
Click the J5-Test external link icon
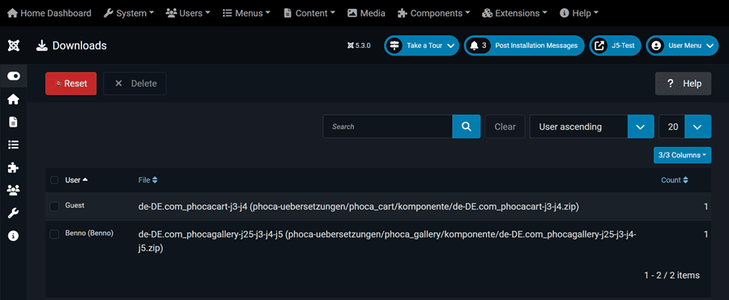(x=599, y=45)
